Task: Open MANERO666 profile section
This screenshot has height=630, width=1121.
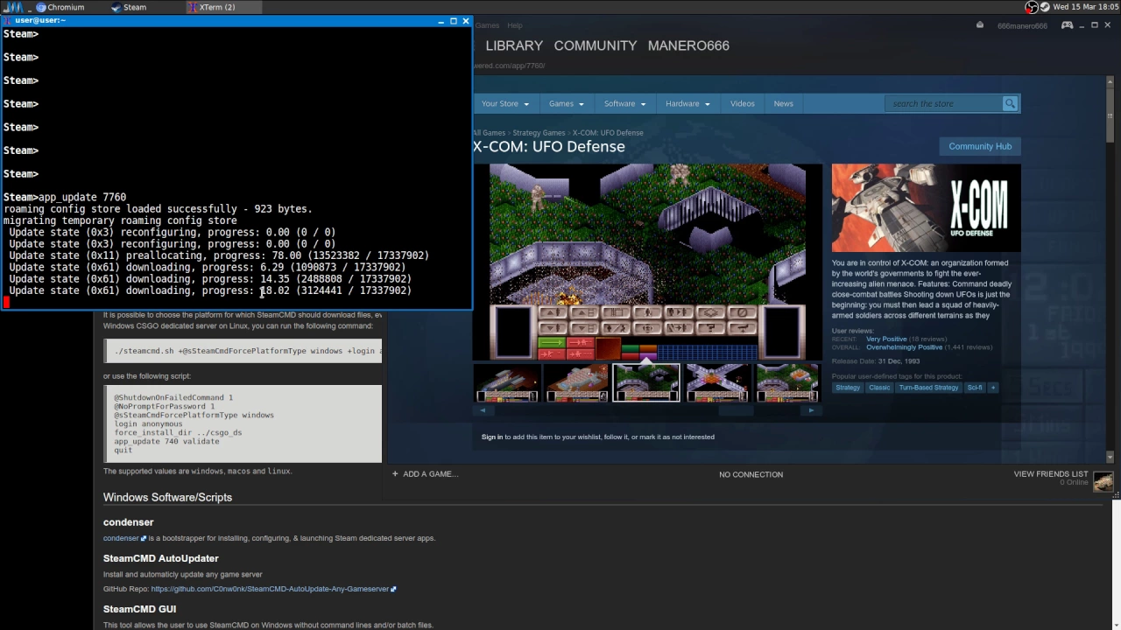Action: click(x=688, y=45)
